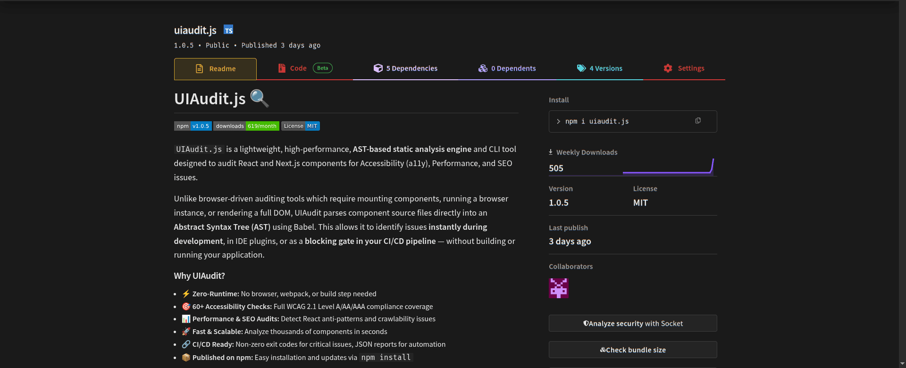906x368 pixels.
Task: Click the shield icon on Socket button
Action: 586,323
